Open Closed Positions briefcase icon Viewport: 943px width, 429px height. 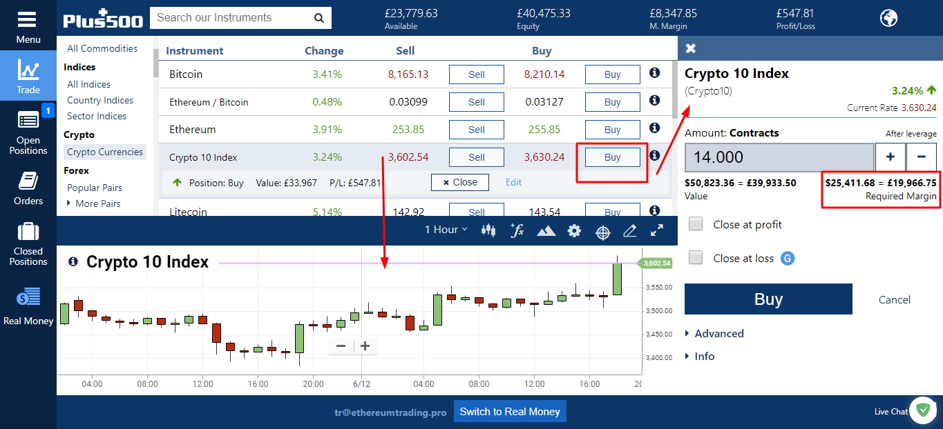(x=28, y=231)
